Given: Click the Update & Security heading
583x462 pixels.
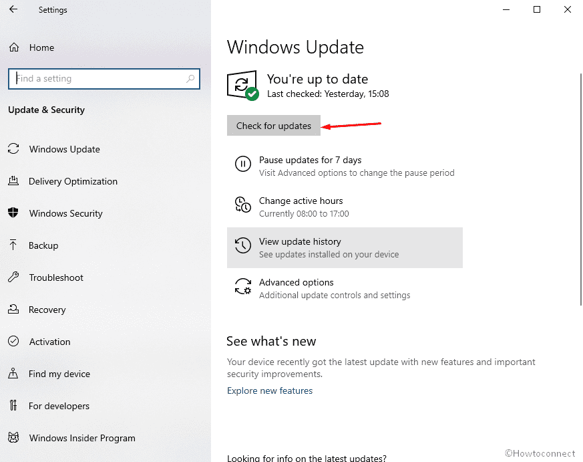Looking at the screenshot, I should [47, 110].
